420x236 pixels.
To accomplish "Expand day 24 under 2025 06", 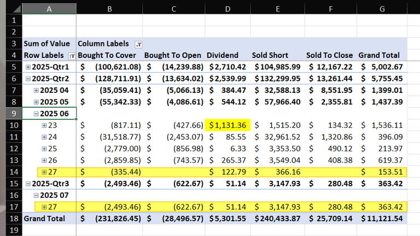I will tap(44, 137).
